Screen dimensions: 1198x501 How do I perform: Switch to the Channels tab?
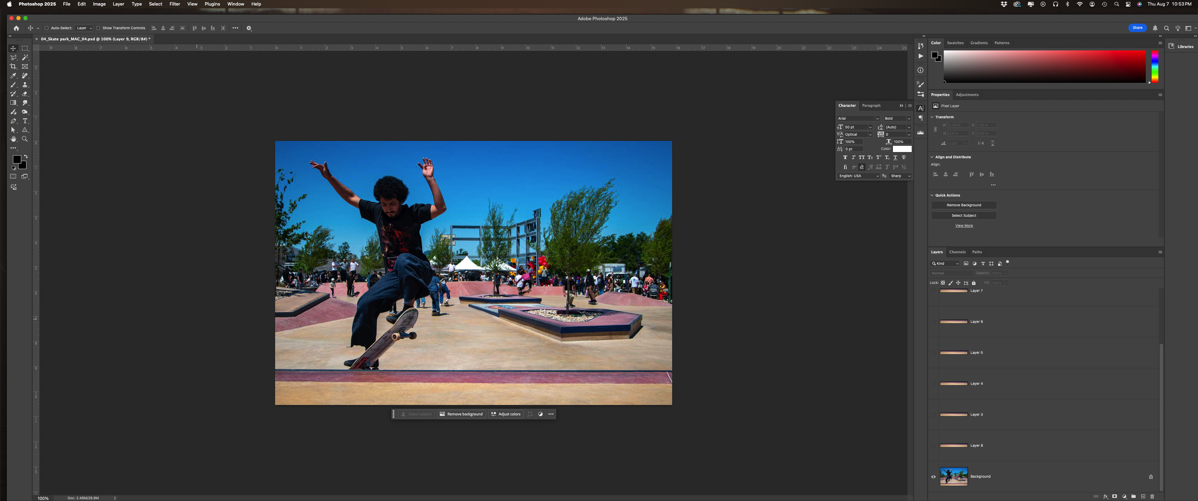(957, 252)
